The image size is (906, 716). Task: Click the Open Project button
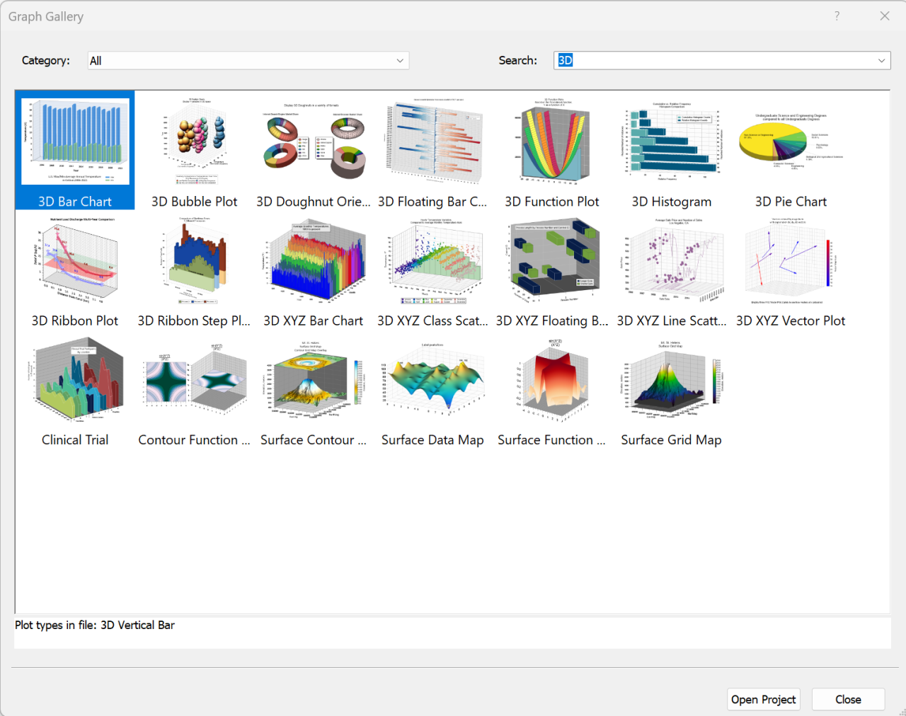763,699
